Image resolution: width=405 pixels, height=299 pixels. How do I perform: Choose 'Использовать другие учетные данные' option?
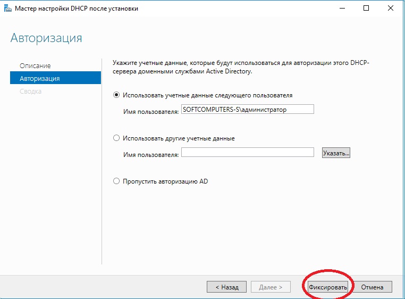coord(117,138)
